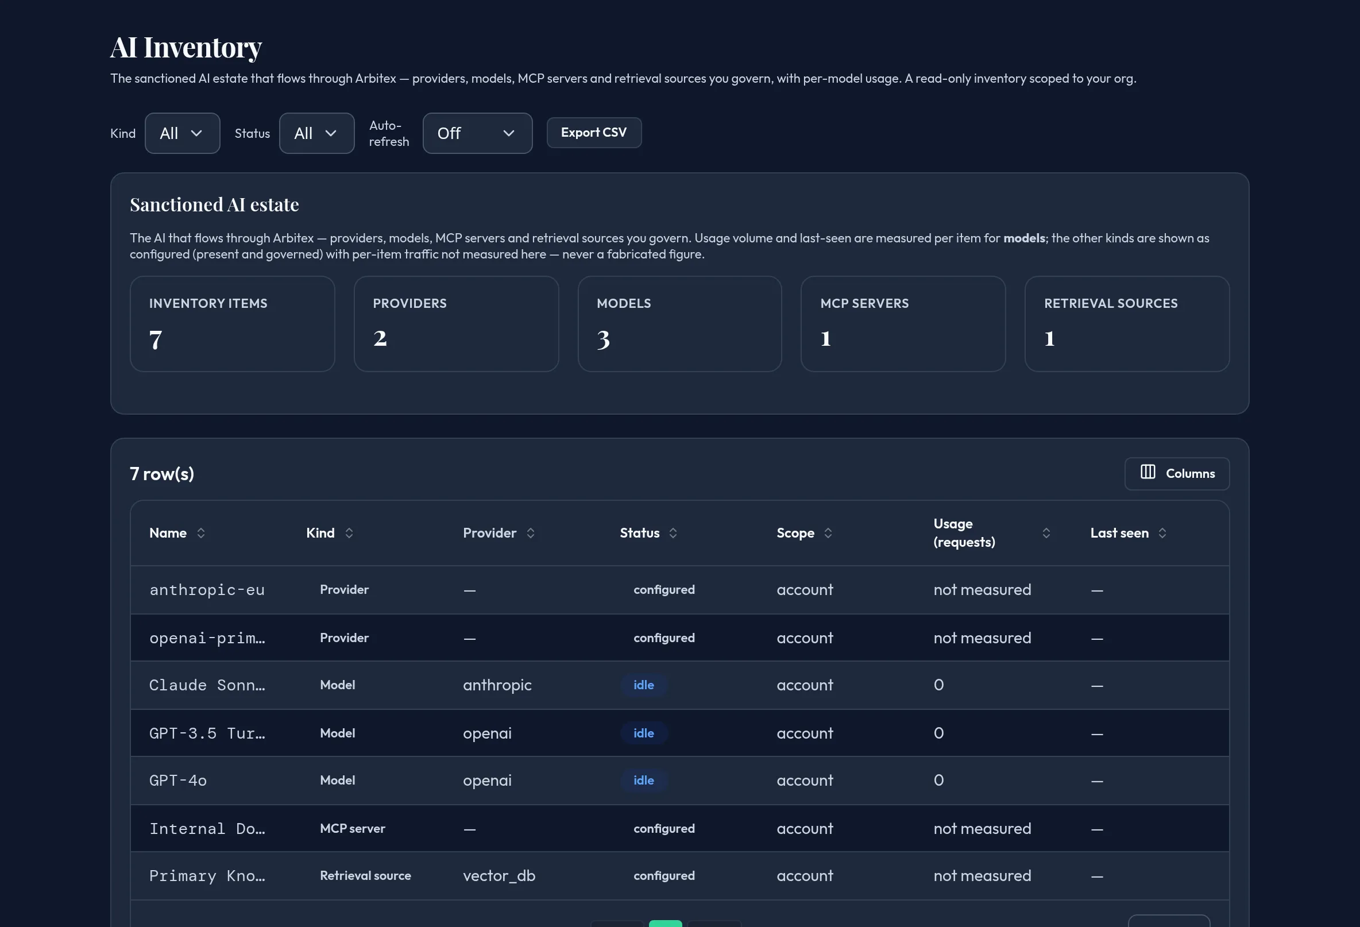Select the Claude Sonn… model name
1360x927 pixels.
tap(207, 685)
